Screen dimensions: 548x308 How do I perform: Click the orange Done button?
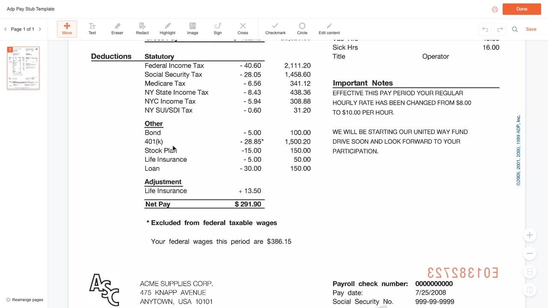click(x=522, y=9)
